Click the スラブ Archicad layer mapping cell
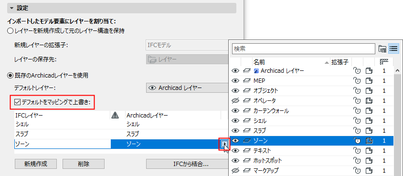403x176 pixels. tap(173, 134)
